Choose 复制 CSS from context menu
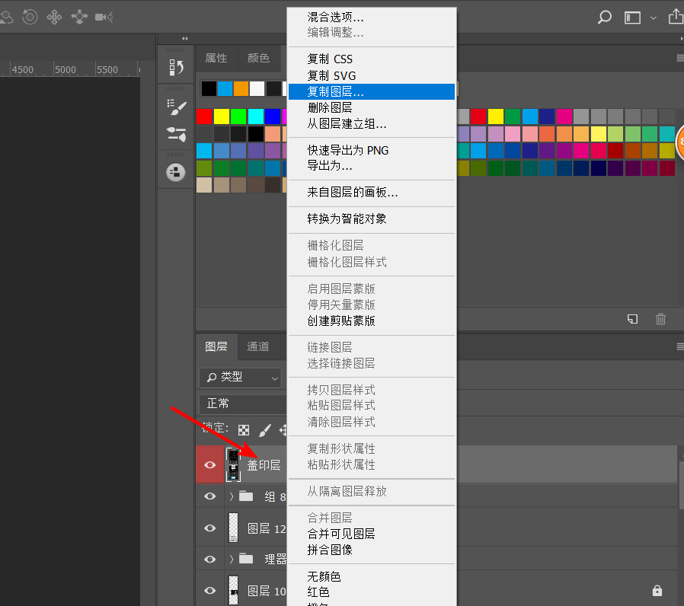Screen dimensions: 684x606 [x=330, y=59]
